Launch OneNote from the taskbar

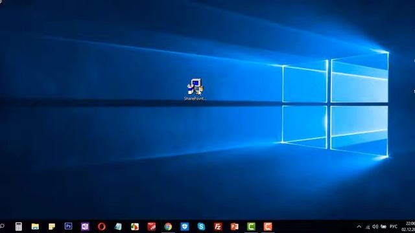click(85, 227)
